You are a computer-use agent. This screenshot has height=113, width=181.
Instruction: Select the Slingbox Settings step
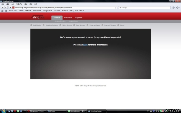(x=50, y=25)
